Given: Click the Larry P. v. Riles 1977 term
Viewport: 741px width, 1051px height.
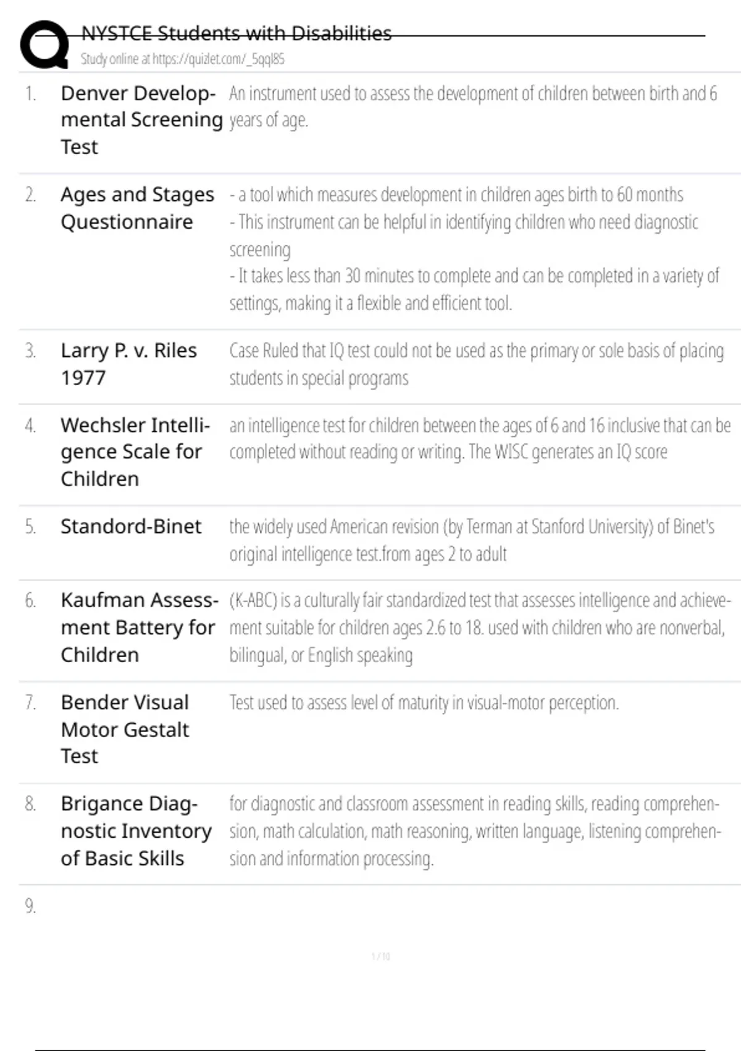Looking at the screenshot, I should 128,364.
